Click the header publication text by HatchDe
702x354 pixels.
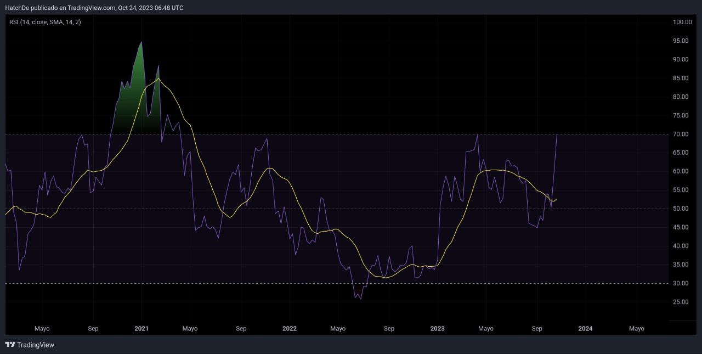point(94,8)
